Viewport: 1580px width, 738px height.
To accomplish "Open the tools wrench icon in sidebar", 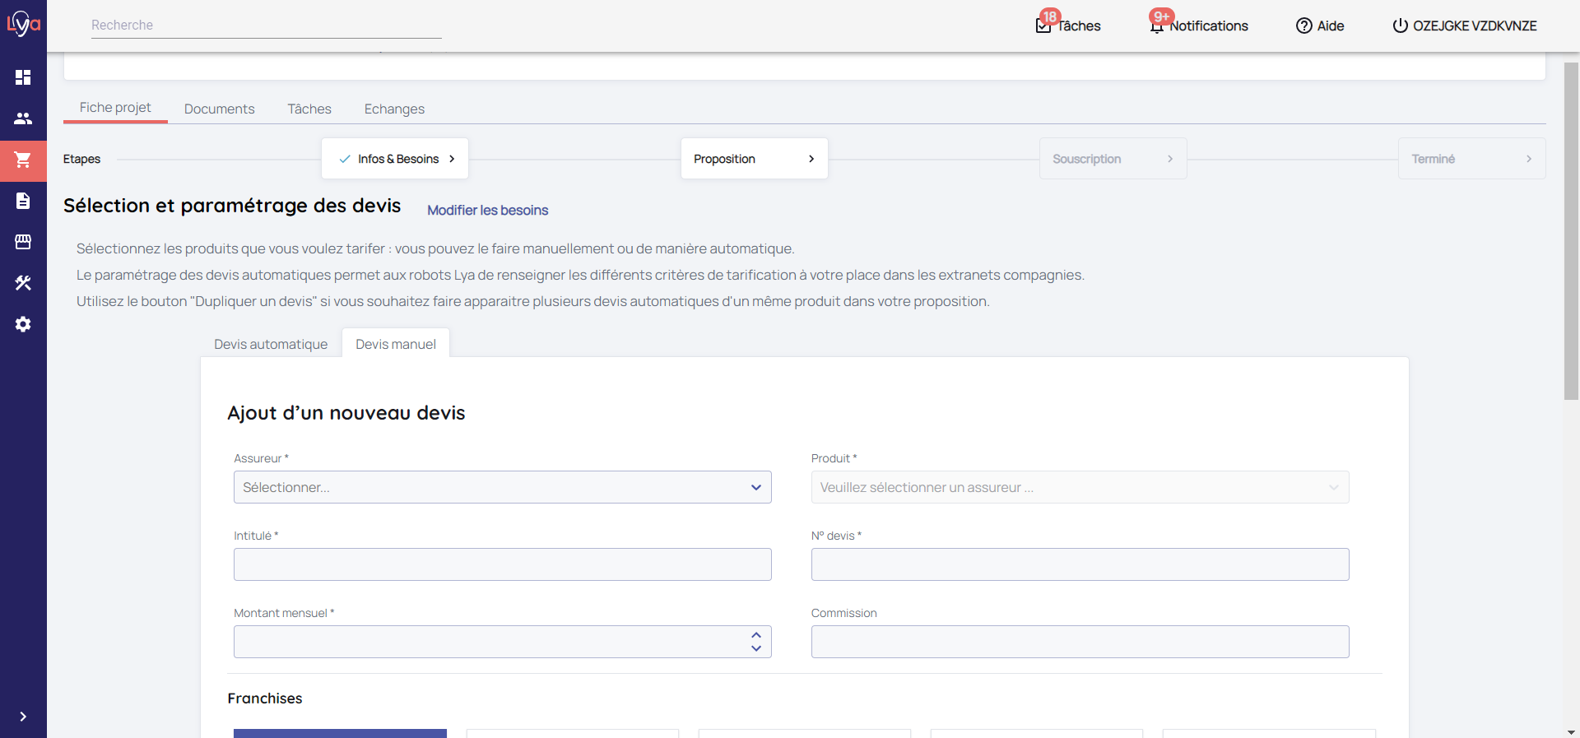I will (x=23, y=283).
